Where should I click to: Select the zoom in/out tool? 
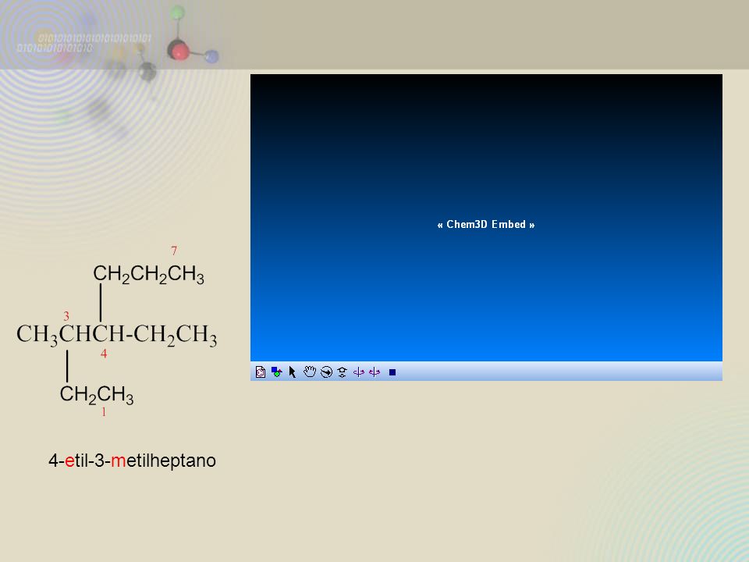coord(342,372)
